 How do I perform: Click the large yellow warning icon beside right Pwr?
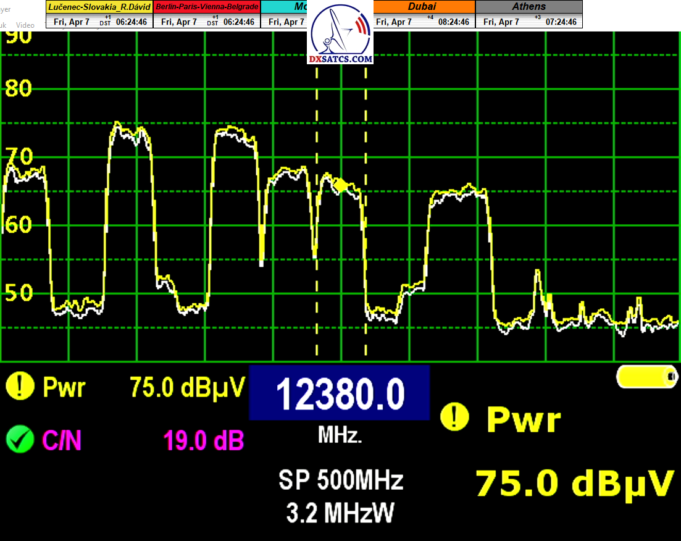[454, 418]
